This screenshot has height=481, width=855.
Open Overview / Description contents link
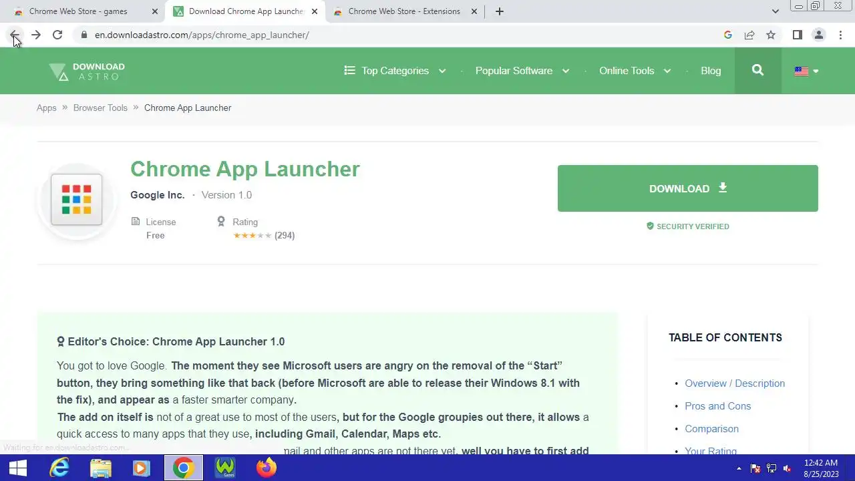pyautogui.click(x=735, y=383)
